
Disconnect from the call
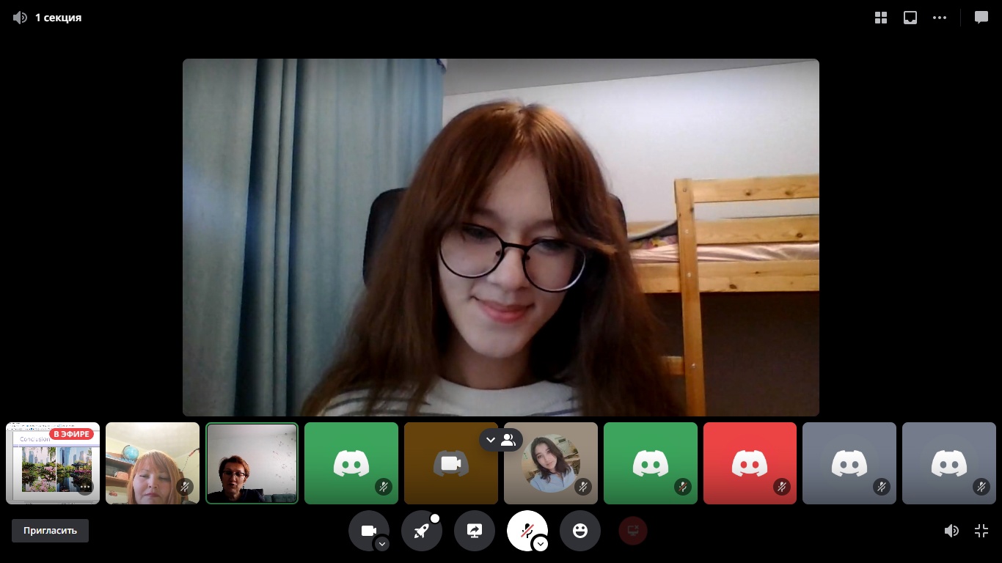(633, 531)
